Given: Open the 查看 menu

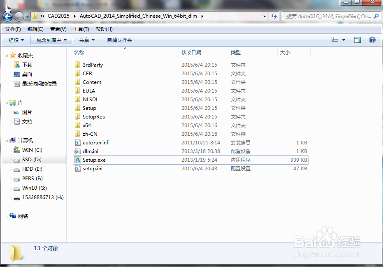Looking at the screenshot, I should [58, 29].
